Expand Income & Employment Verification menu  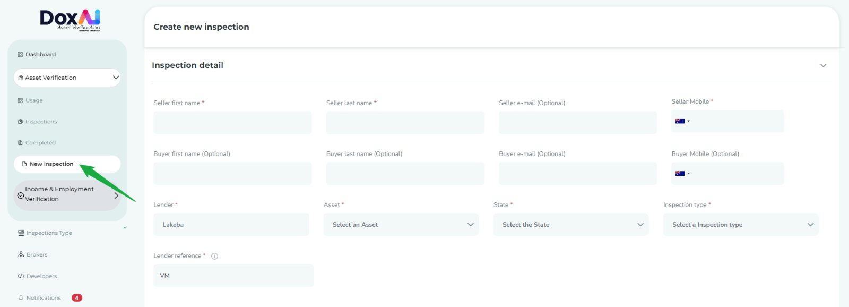click(x=116, y=195)
